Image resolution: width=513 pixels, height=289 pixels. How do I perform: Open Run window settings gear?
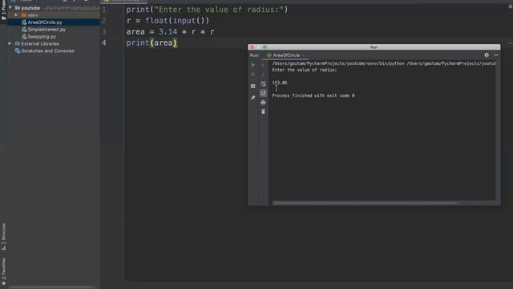[x=487, y=55]
